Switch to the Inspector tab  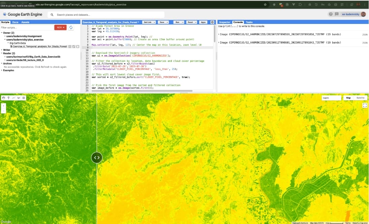click(x=225, y=22)
